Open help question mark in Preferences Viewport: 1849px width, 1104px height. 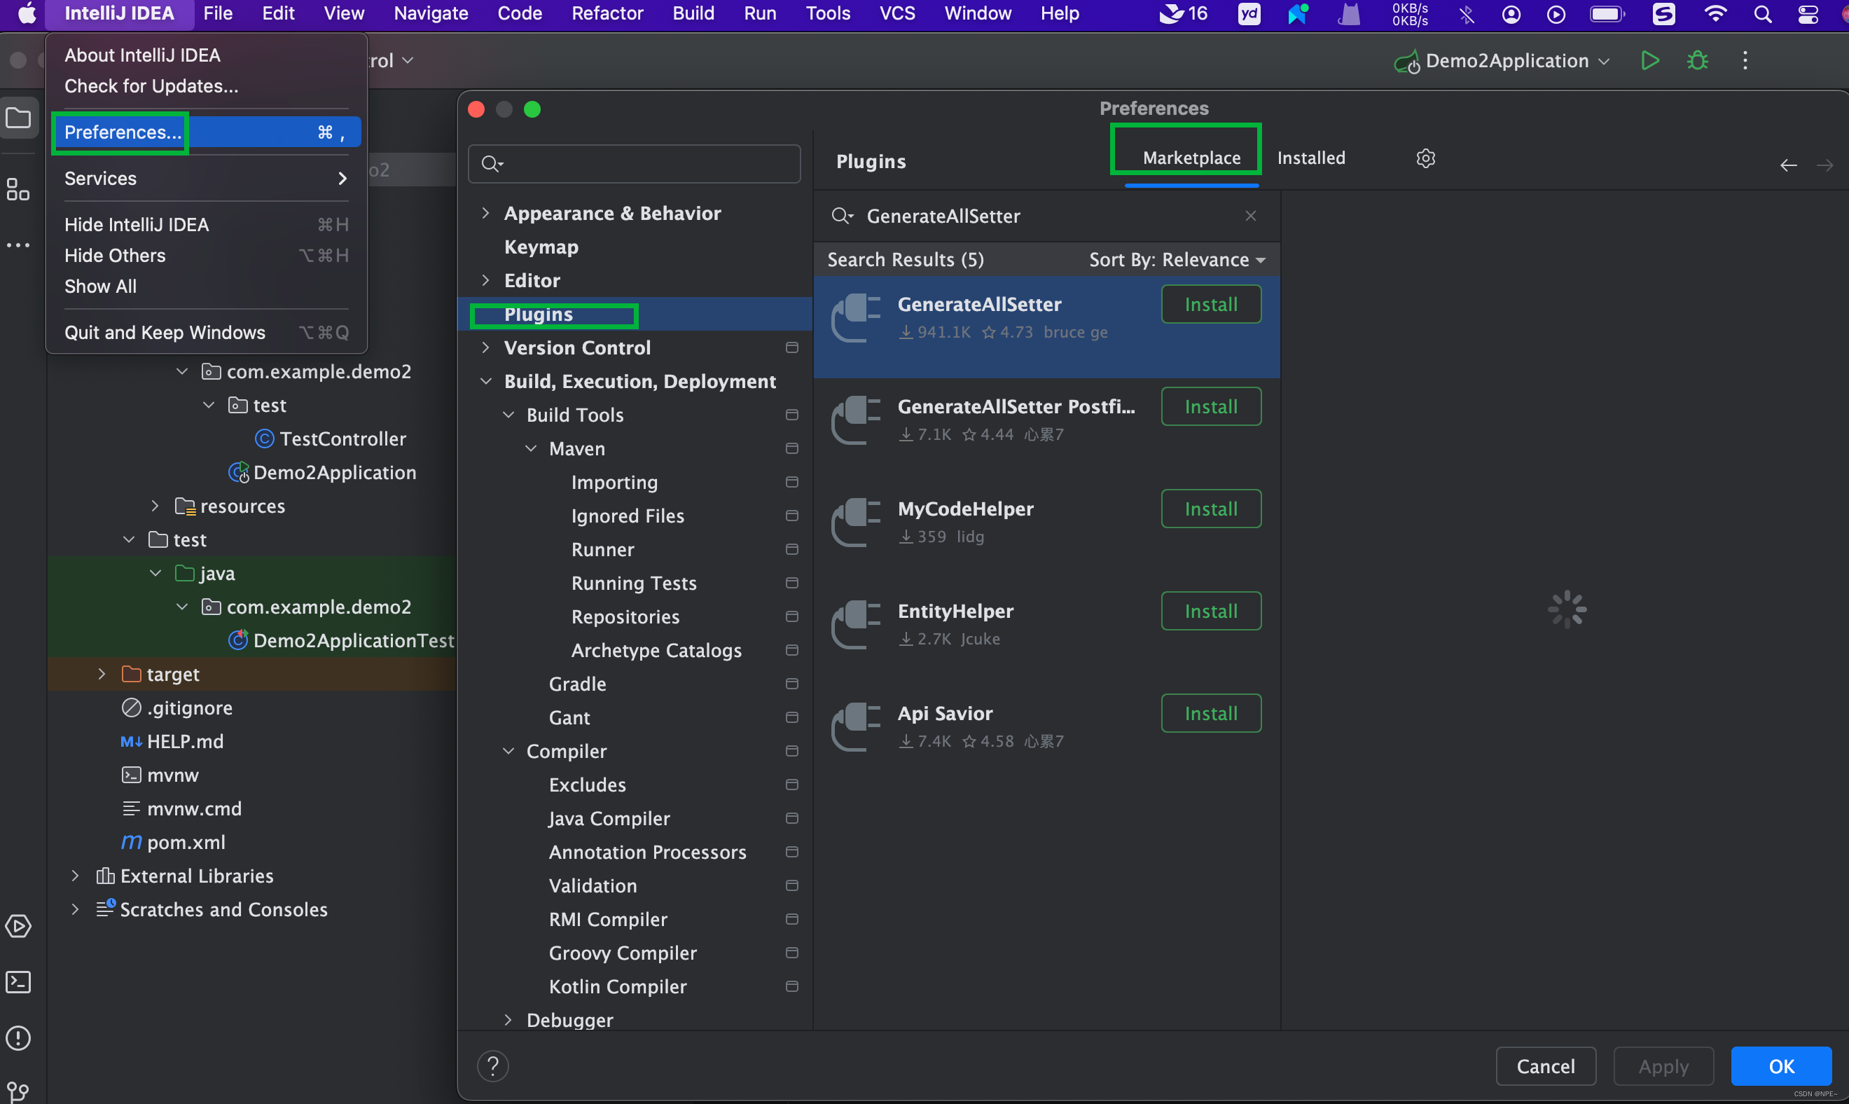point(492,1066)
